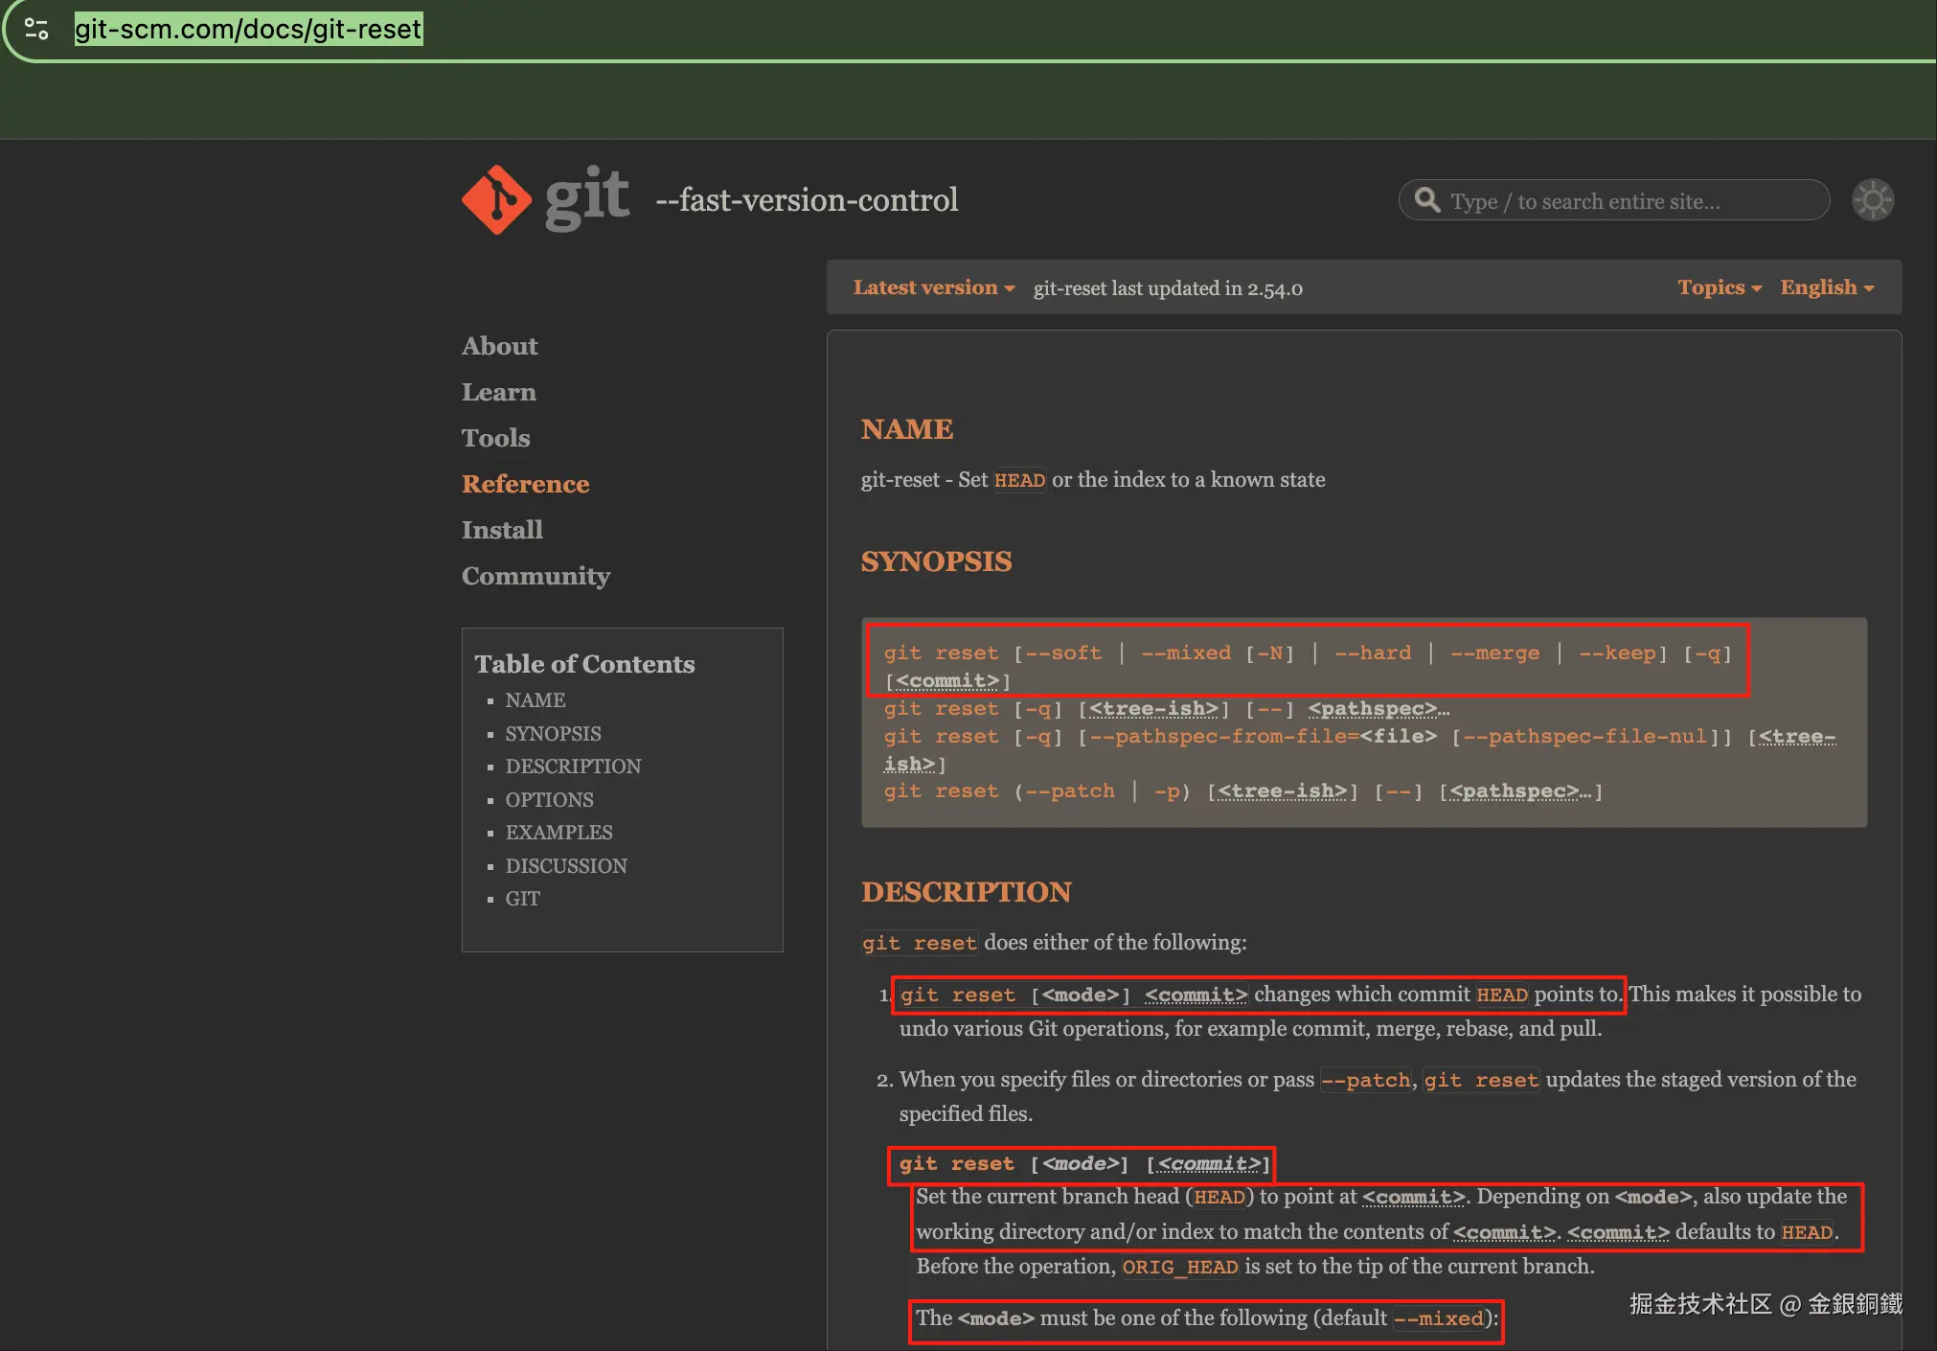Viewport: 1937px width, 1351px height.
Task: Jump to OPTIONS in Table of Contents
Action: (550, 800)
